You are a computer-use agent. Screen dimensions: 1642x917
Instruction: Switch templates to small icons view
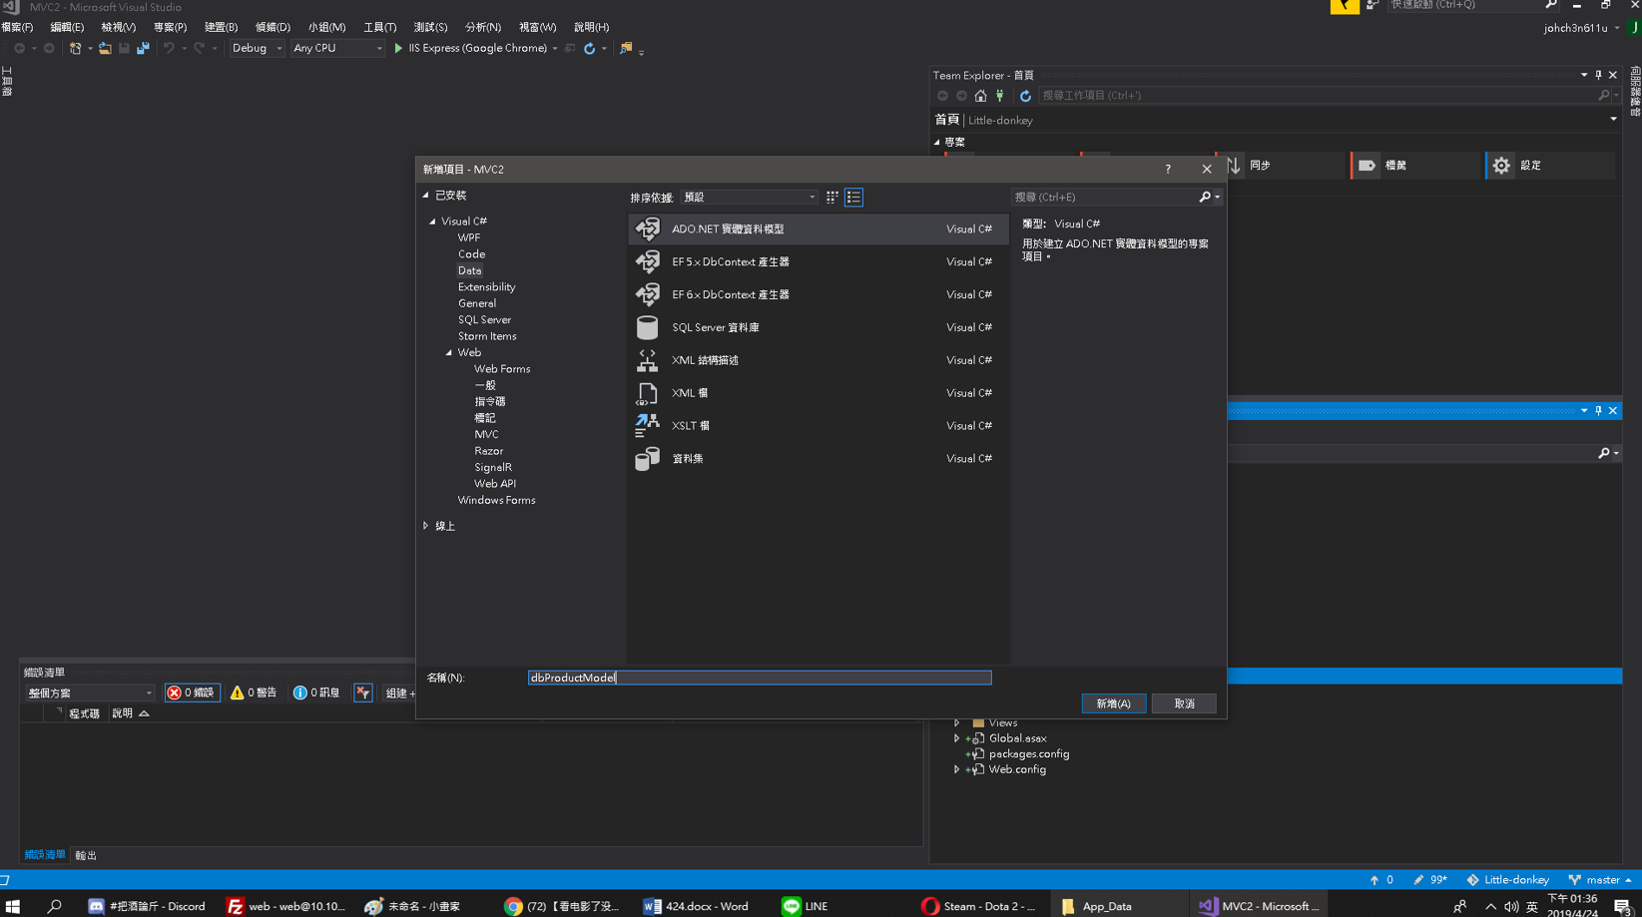click(832, 198)
